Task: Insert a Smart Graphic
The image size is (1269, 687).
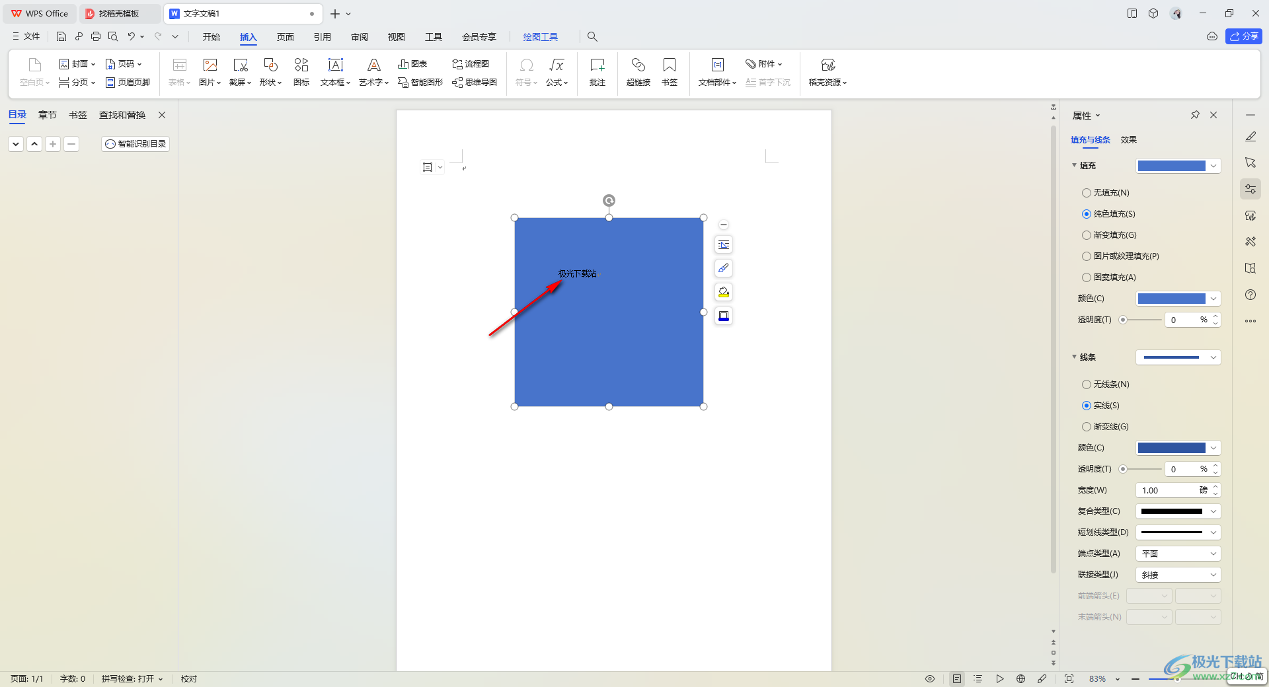Action: pyautogui.click(x=420, y=83)
